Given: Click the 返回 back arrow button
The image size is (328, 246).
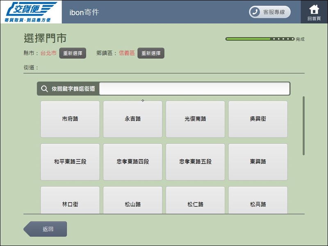Looking at the screenshot, I should [x=46, y=229].
